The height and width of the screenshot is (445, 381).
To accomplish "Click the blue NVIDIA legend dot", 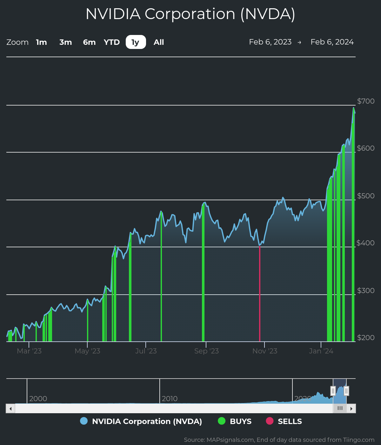I will click(x=84, y=421).
